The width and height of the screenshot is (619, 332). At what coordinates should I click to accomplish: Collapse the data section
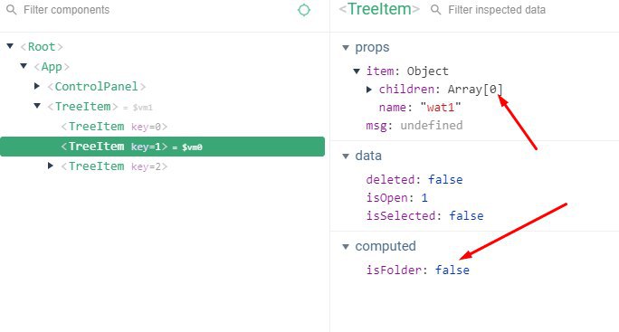click(346, 157)
